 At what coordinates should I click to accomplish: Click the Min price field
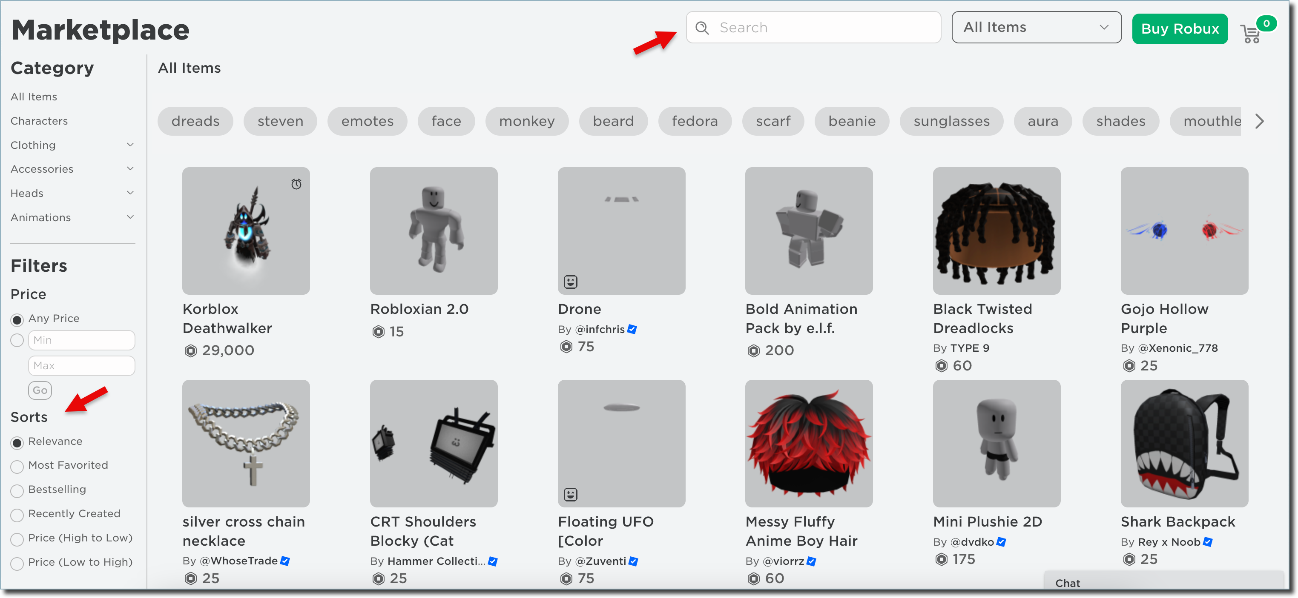pos(82,340)
